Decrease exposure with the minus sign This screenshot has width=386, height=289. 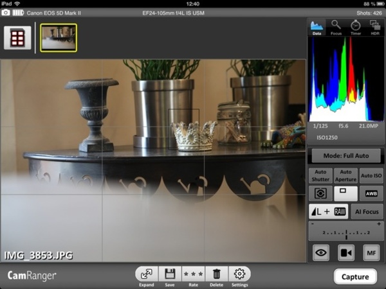pos(313,224)
